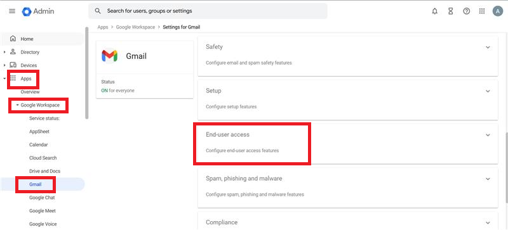Open Google Voice in sidebar
Viewport: 508px width, 230px height.
43,224
